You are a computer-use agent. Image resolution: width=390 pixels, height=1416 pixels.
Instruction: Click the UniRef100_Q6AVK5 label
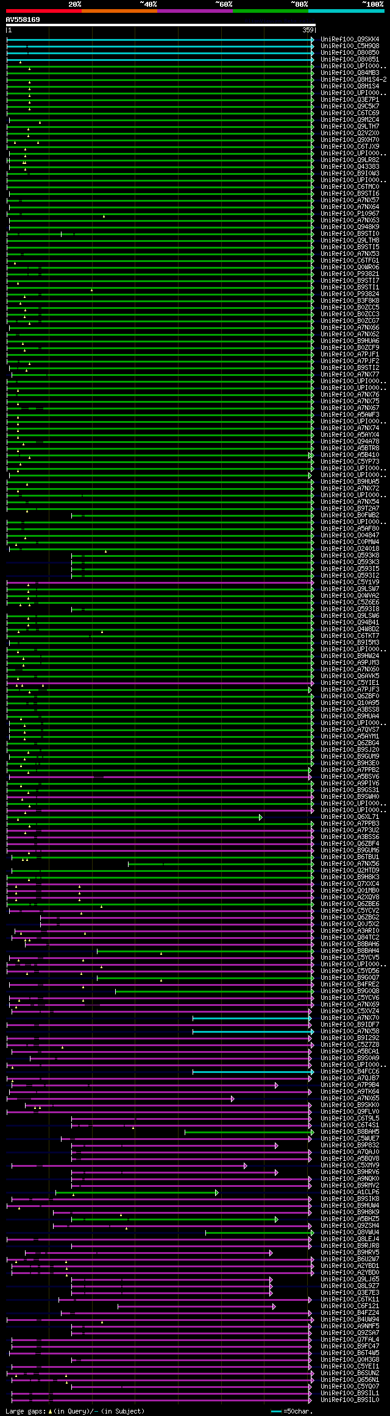click(x=350, y=676)
